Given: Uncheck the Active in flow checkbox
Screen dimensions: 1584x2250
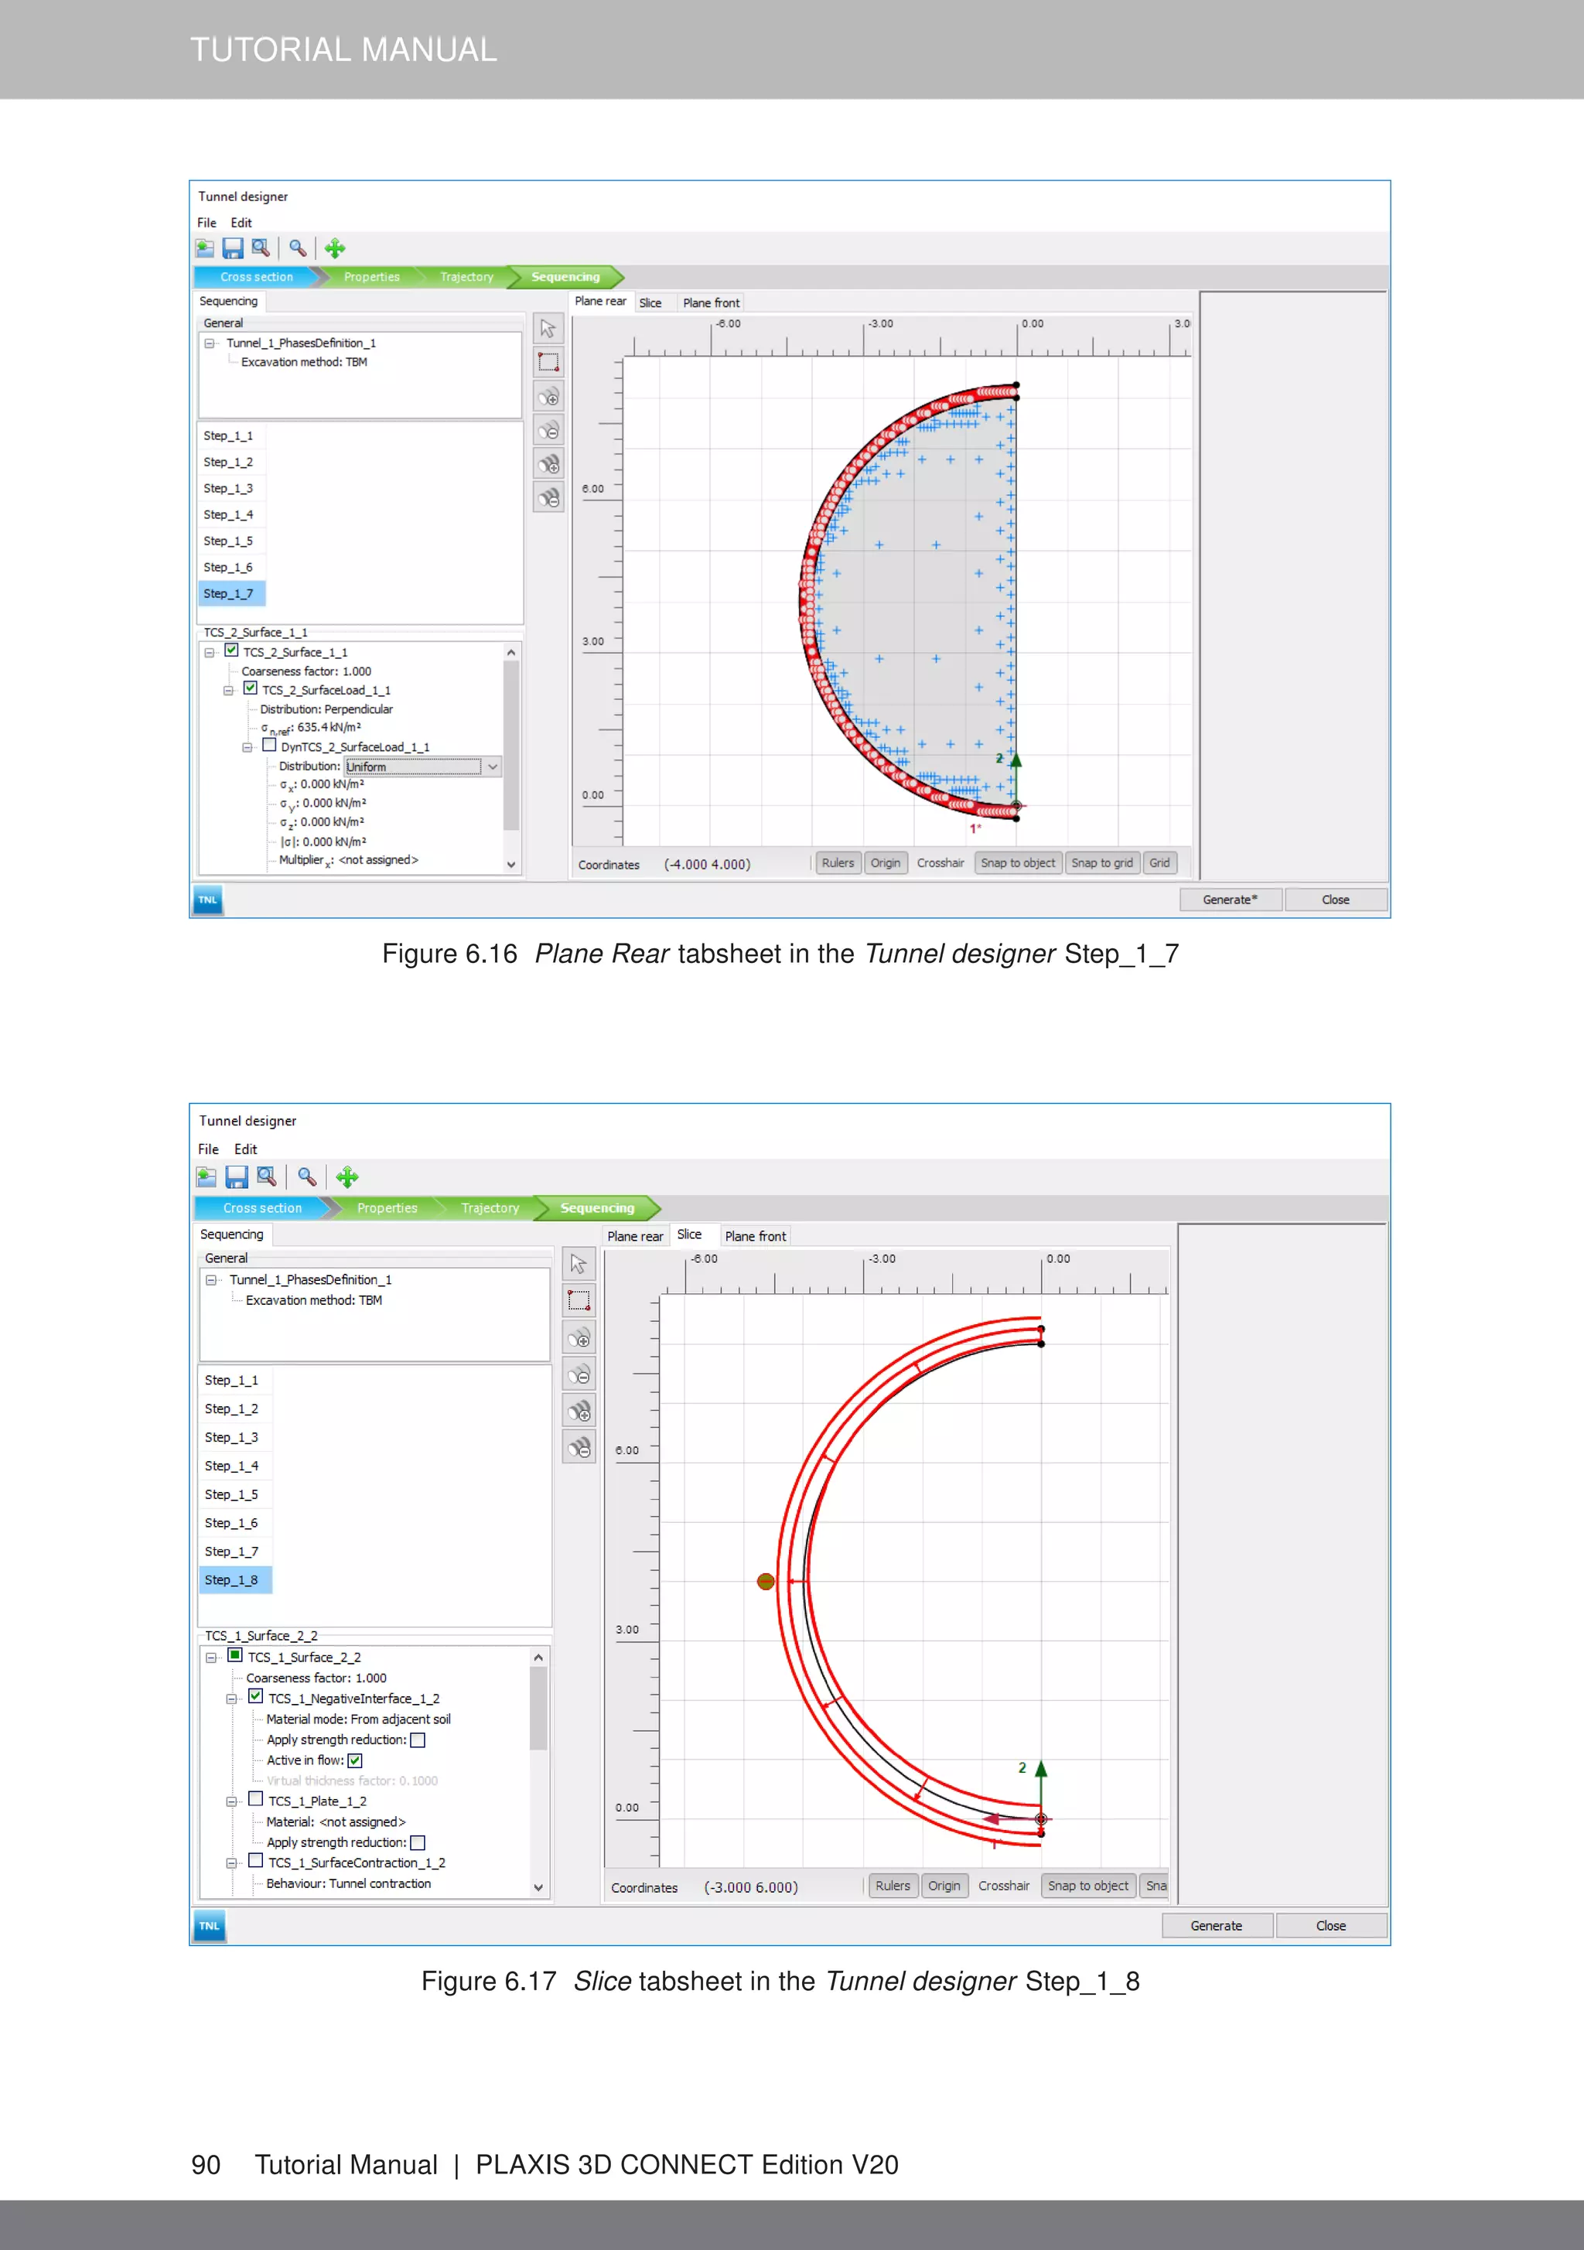Looking at the screenshot, I should [355, 1761].
